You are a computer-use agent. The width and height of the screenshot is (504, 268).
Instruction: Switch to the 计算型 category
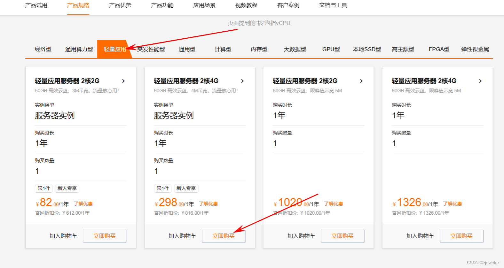click(223, 49)
